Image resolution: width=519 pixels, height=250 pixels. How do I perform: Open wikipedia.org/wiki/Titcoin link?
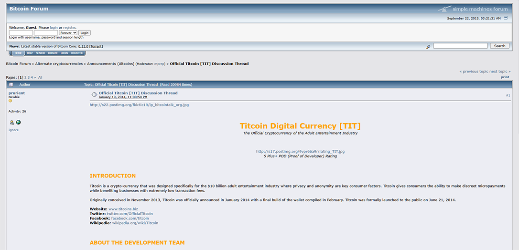coord(135,223)
